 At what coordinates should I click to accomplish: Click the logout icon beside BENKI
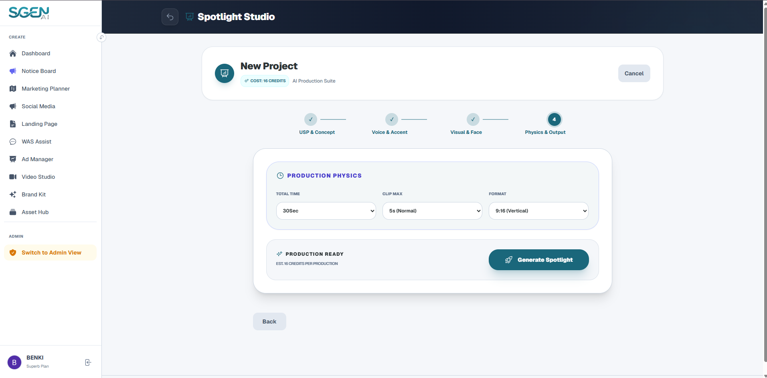(x=88, y=362)
